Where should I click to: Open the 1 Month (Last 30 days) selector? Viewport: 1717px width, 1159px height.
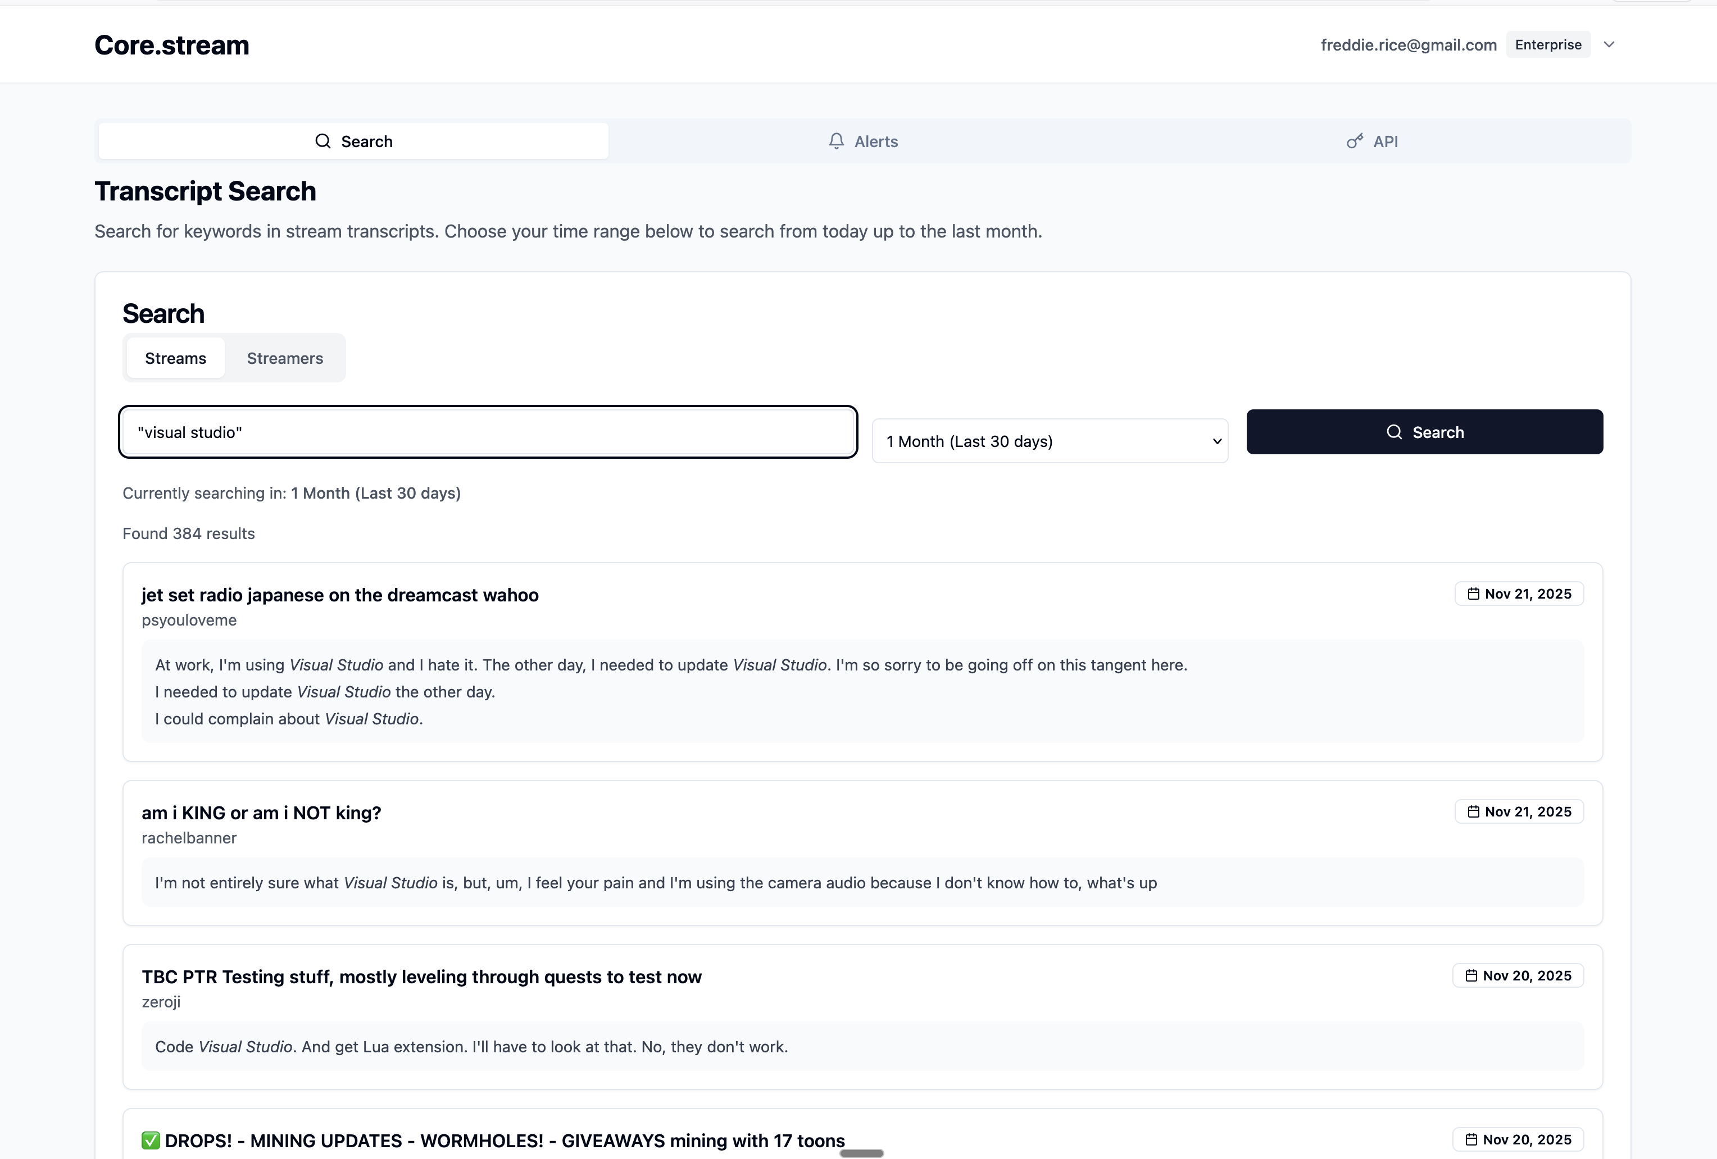coord(1049,441)
